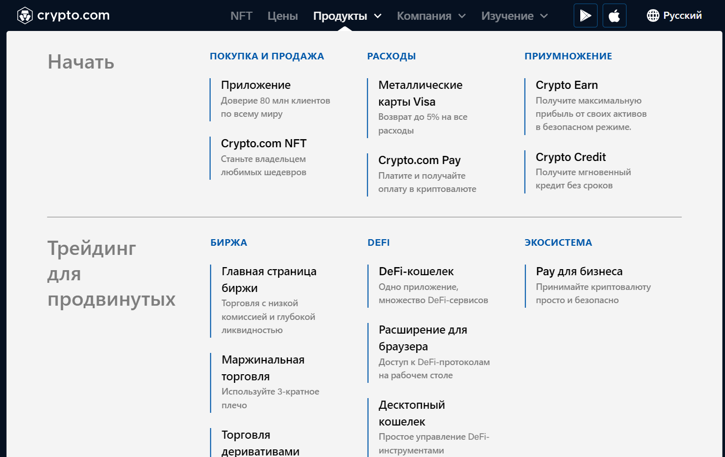Image resolution: width=725 pixels, height=457 pixels.
Task: Switch language via Русский label
Action: [682, 16]
